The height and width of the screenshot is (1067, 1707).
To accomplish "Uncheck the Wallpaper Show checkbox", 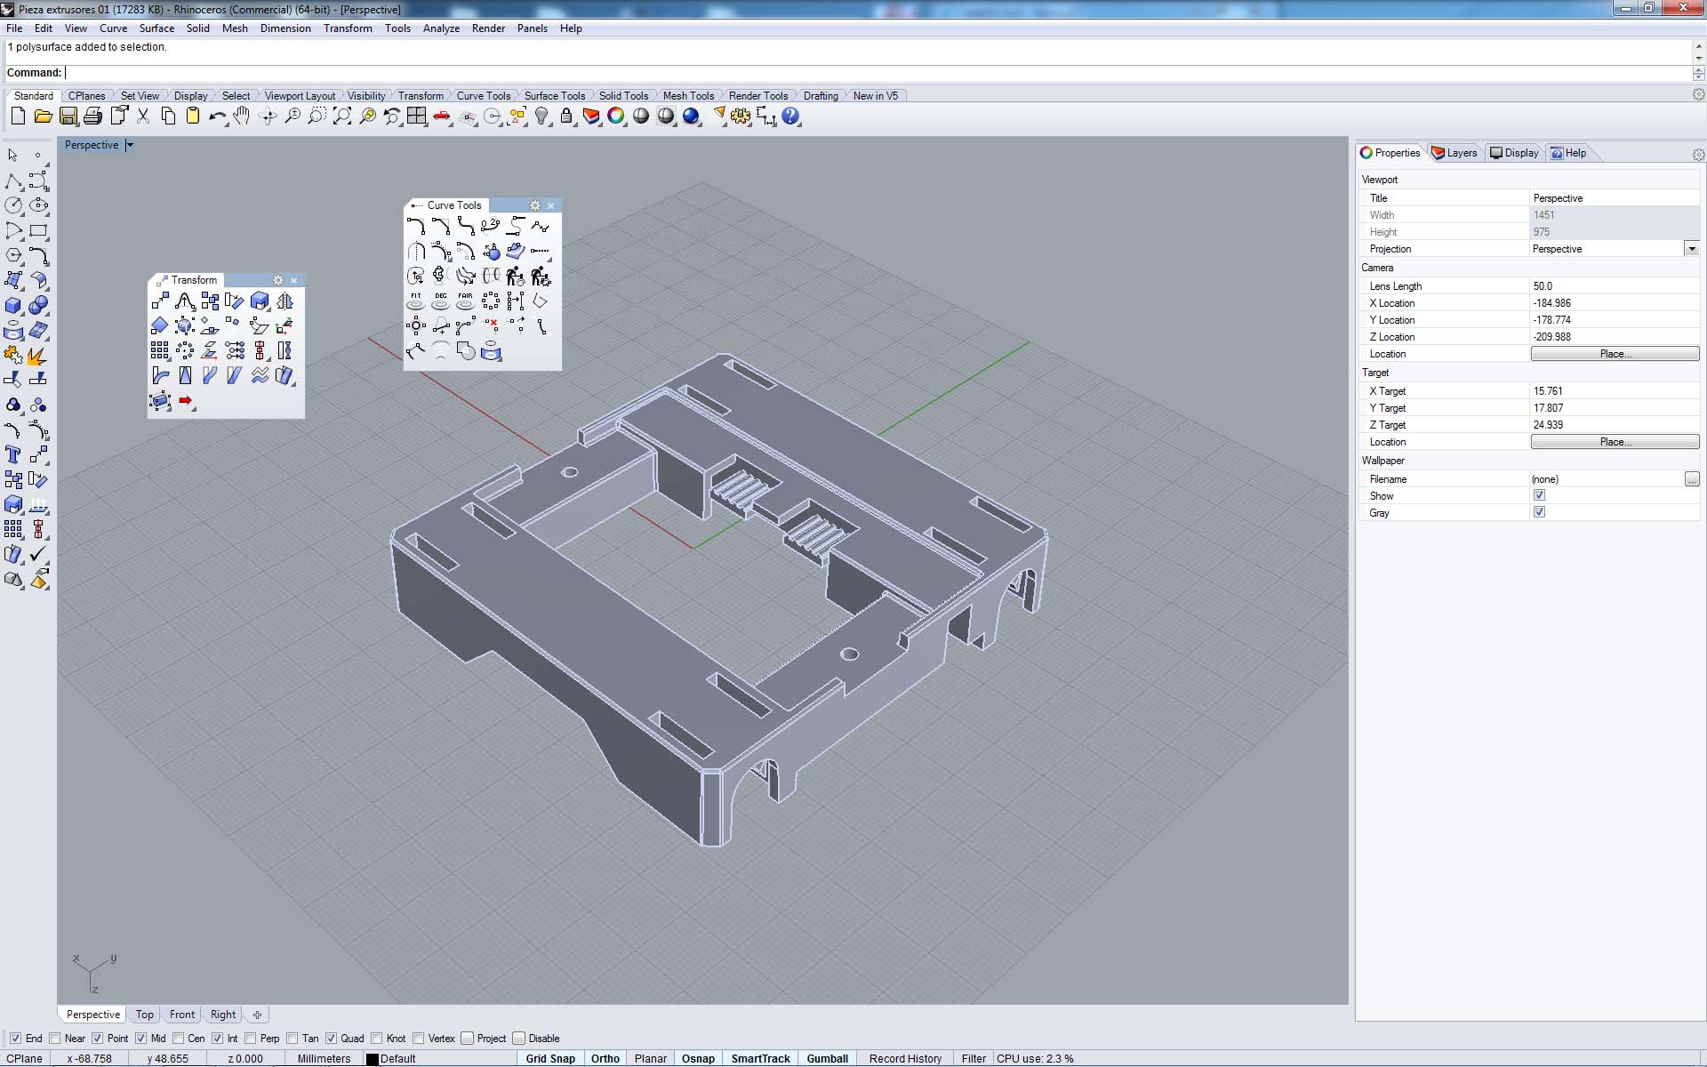I will coord(1539,495).
